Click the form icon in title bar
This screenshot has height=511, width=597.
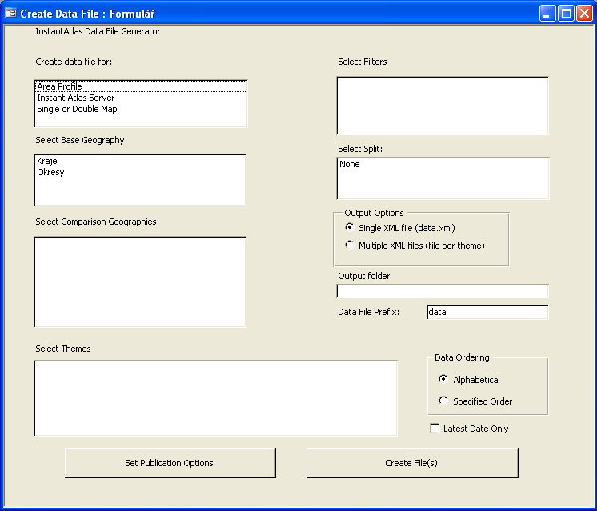[10, 14]
